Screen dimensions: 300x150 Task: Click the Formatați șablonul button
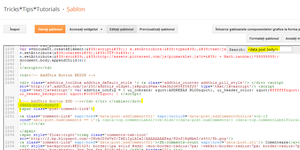(264, 38)
